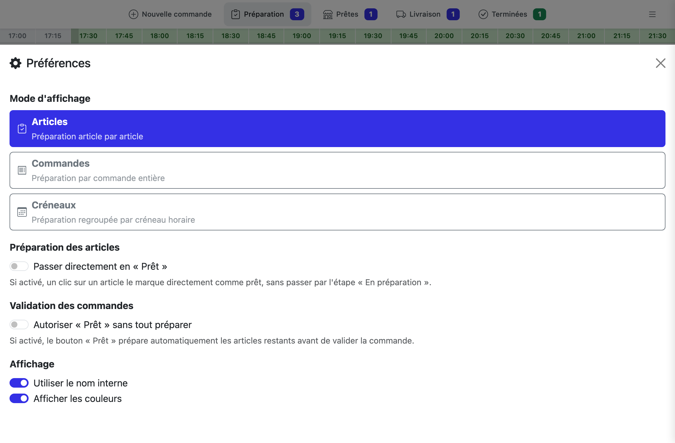This screenshot has height=443, width=675.
Task: Select the 17:30 time slot
Action: pos(88,36)
